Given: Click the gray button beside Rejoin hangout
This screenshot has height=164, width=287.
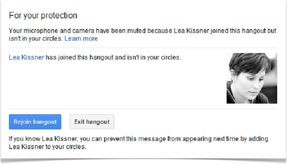Looking at the screenshot, I should (92, 122).
